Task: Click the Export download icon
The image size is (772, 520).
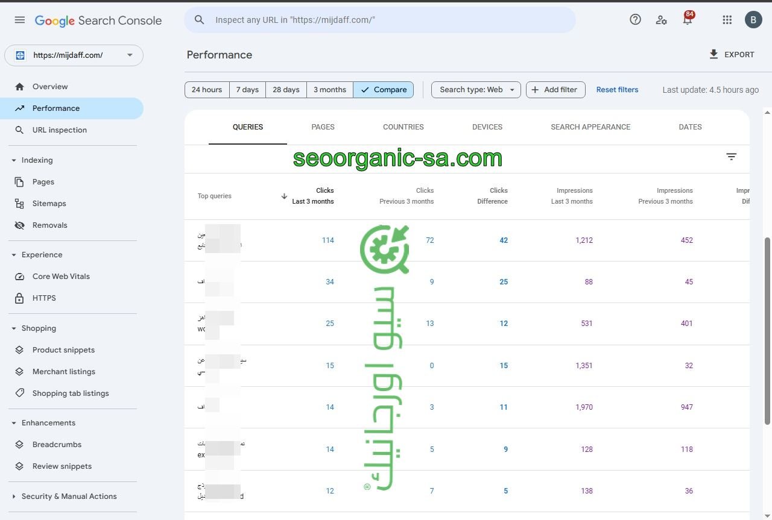Action: coord(713,55)
